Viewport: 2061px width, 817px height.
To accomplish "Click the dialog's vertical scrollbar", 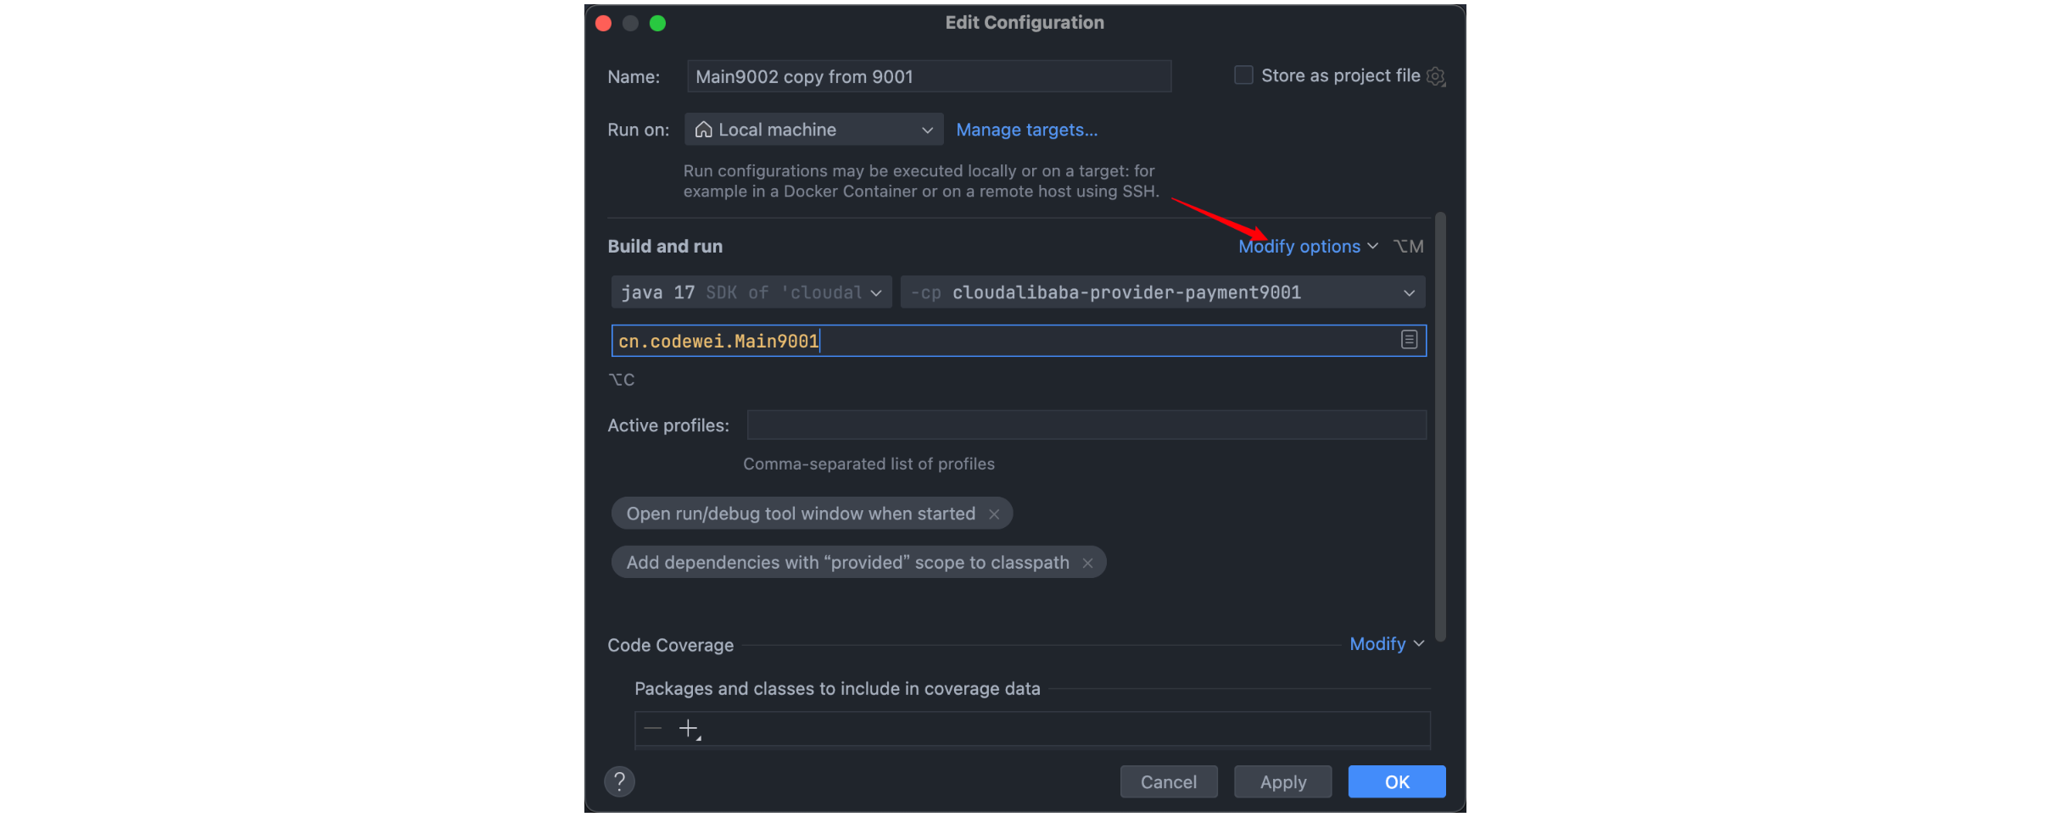I will point(1440,427).
